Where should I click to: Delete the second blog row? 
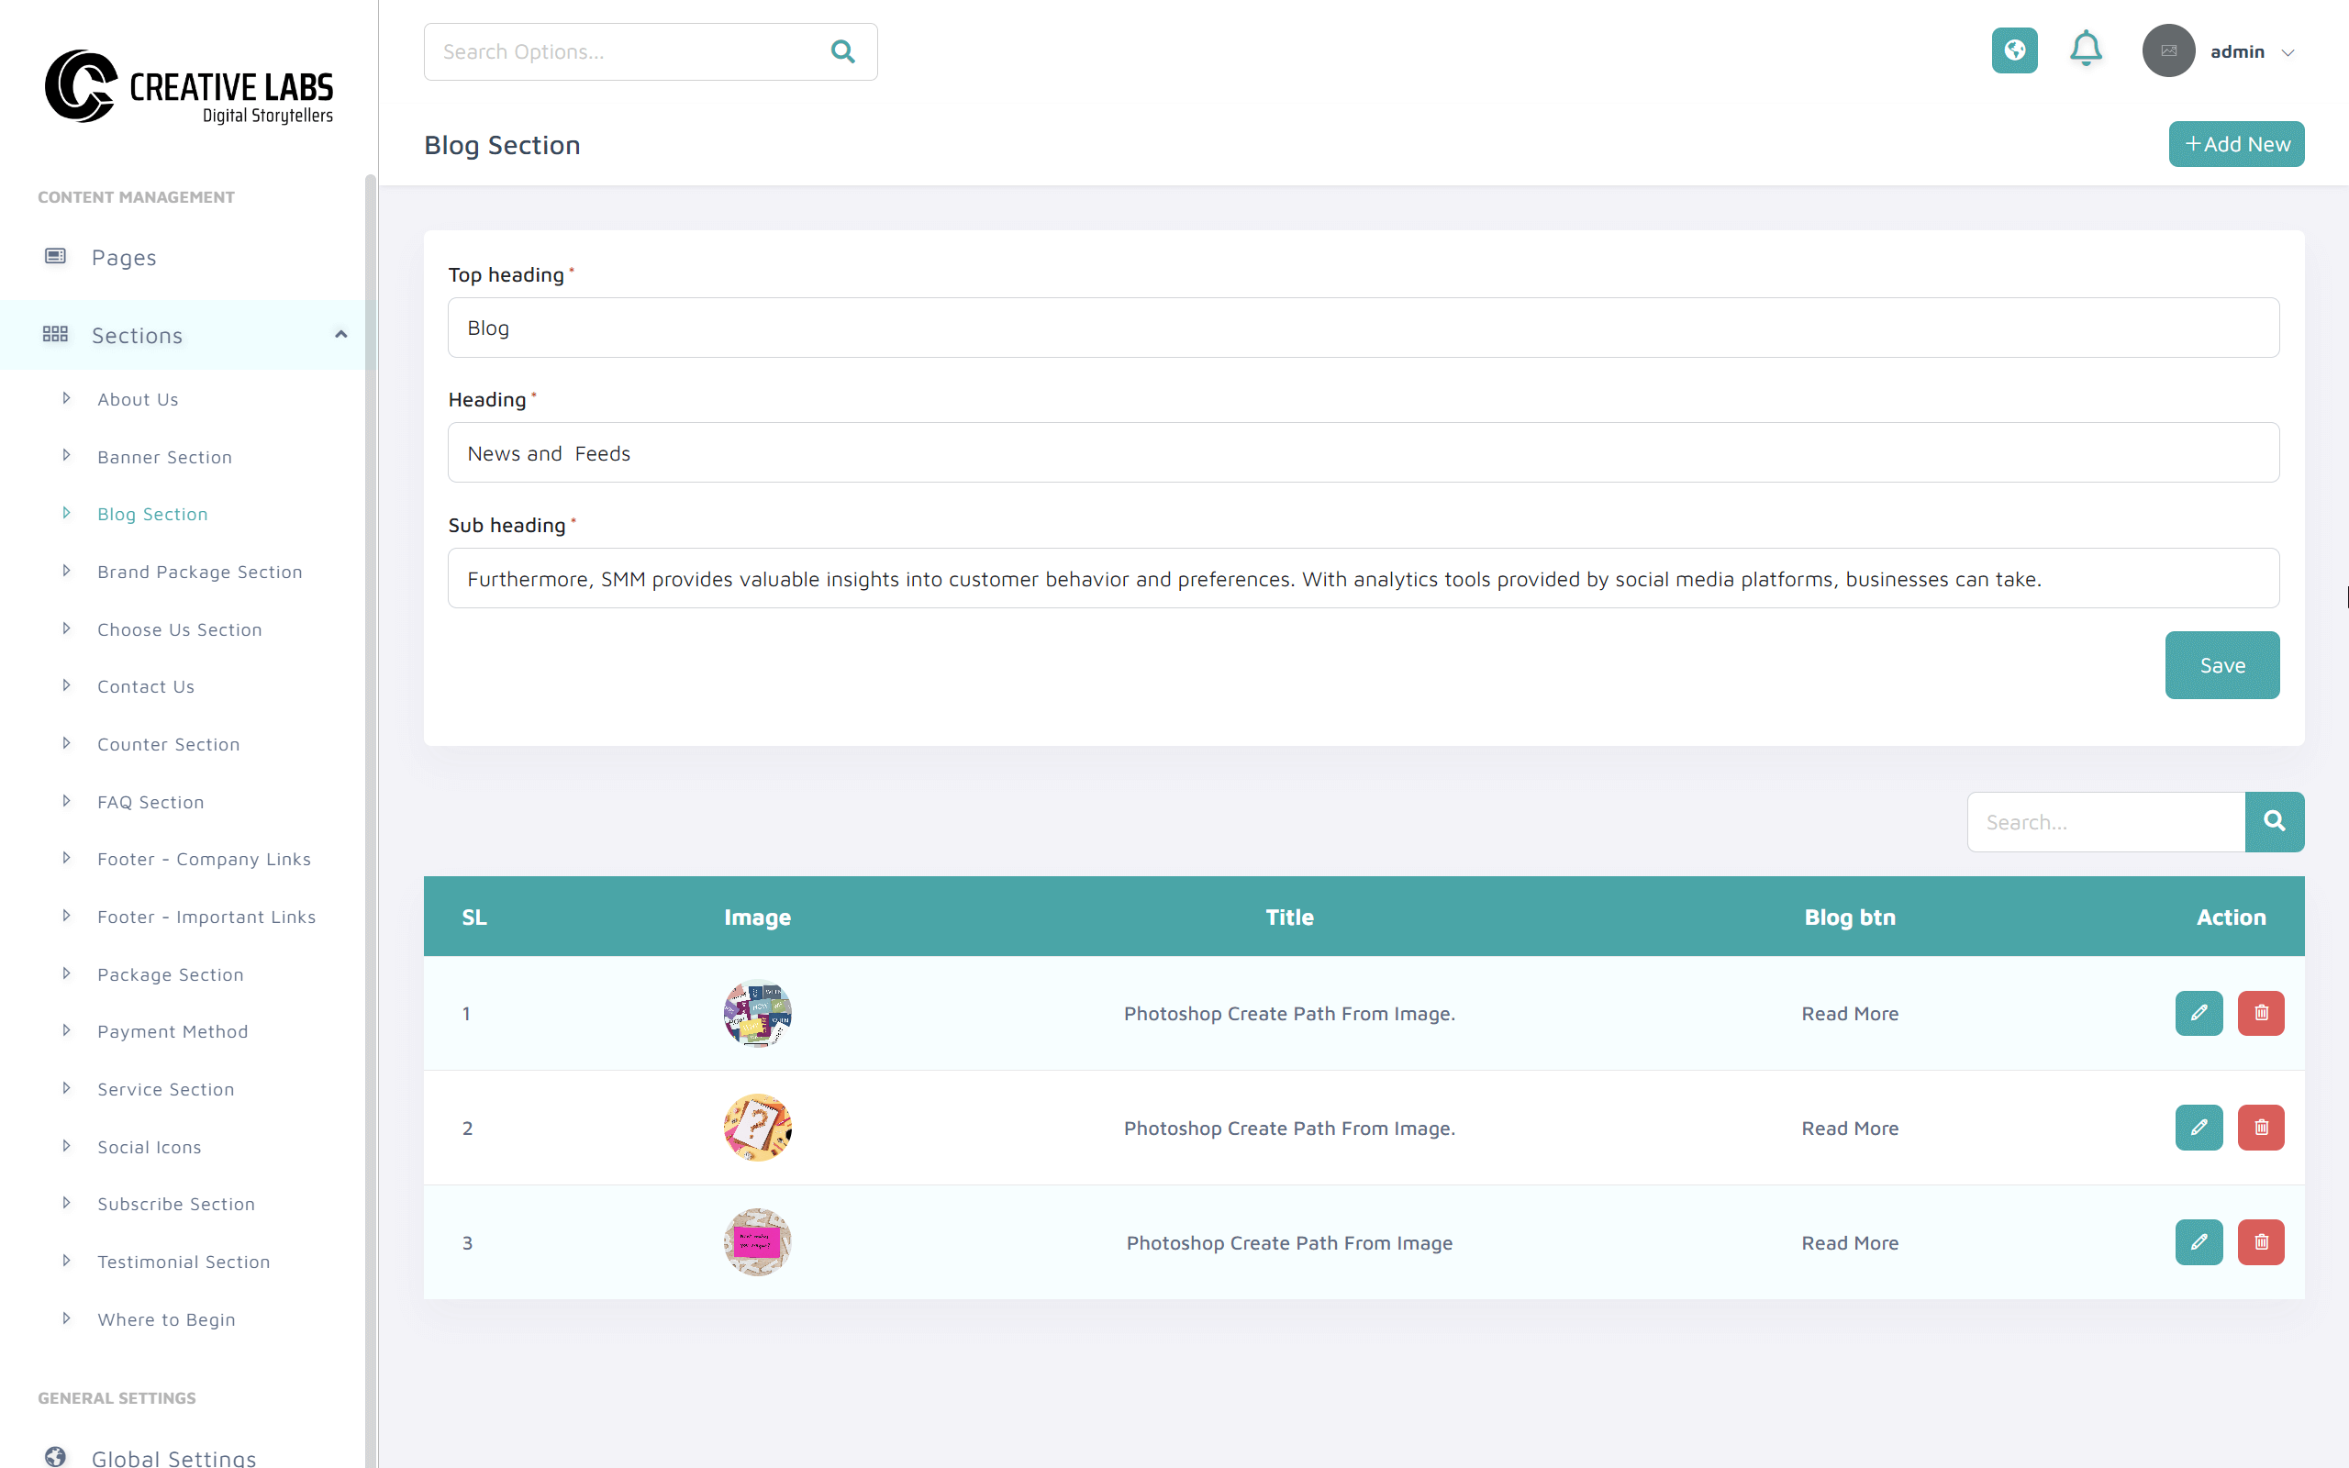point(2261,1128)
